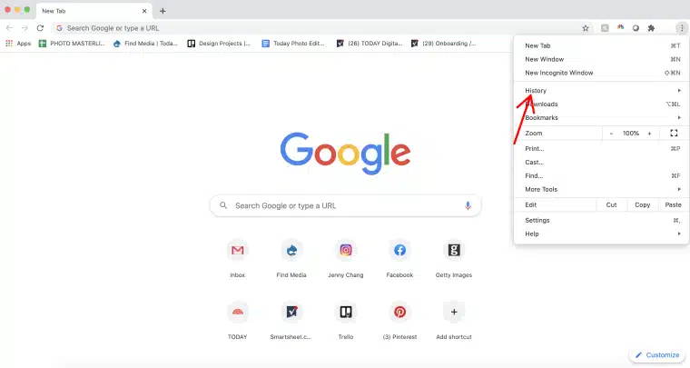Open the Extensions puzzle-piece icon

click(x=651, y=28)
